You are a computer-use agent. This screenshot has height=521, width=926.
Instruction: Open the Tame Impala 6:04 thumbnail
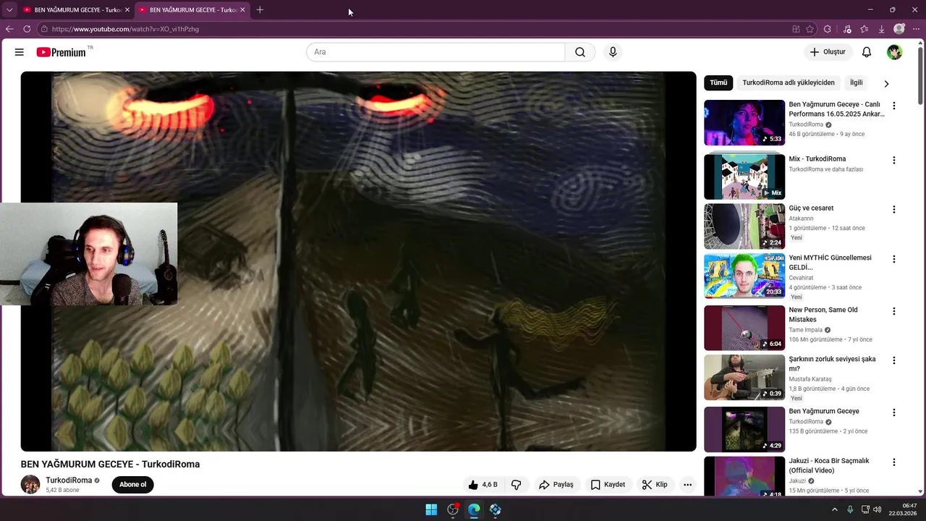click(744, 328)
